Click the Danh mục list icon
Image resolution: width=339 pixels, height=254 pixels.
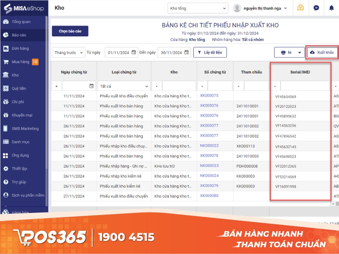(6, 142)
